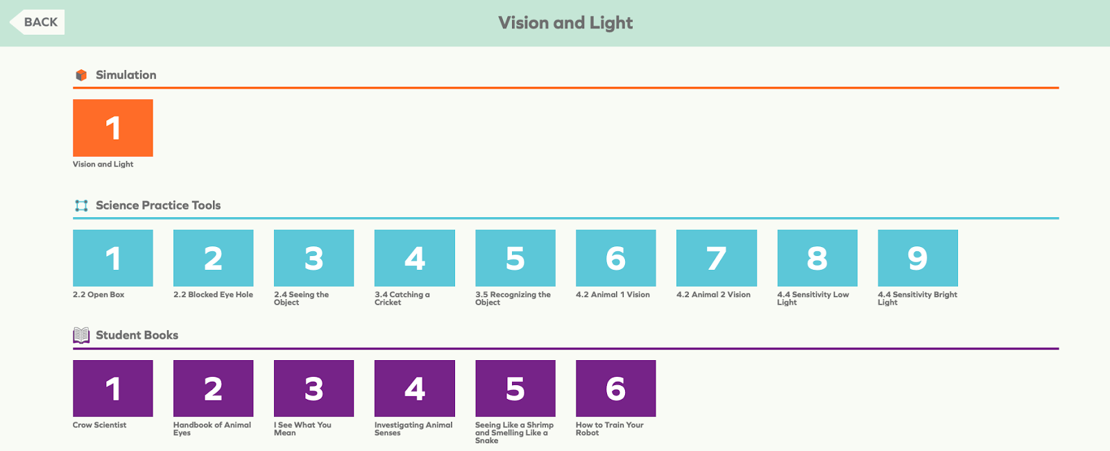Open the Vision and Light simulation tile
Image resolution: width=1110 pixels, height=451 pixels.
point(112,128)
